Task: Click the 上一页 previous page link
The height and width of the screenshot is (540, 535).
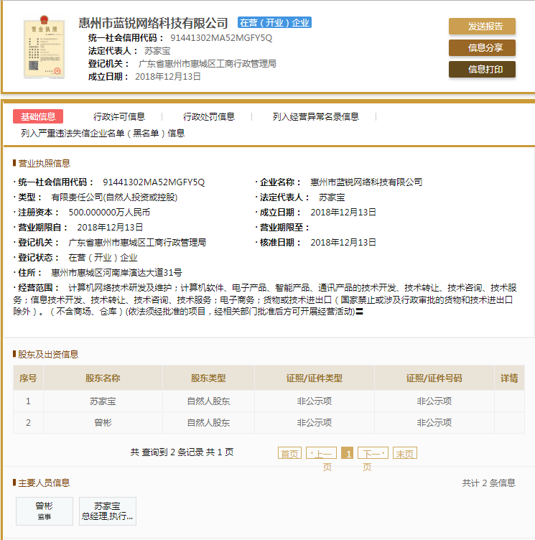Action: tap(321, 453)
